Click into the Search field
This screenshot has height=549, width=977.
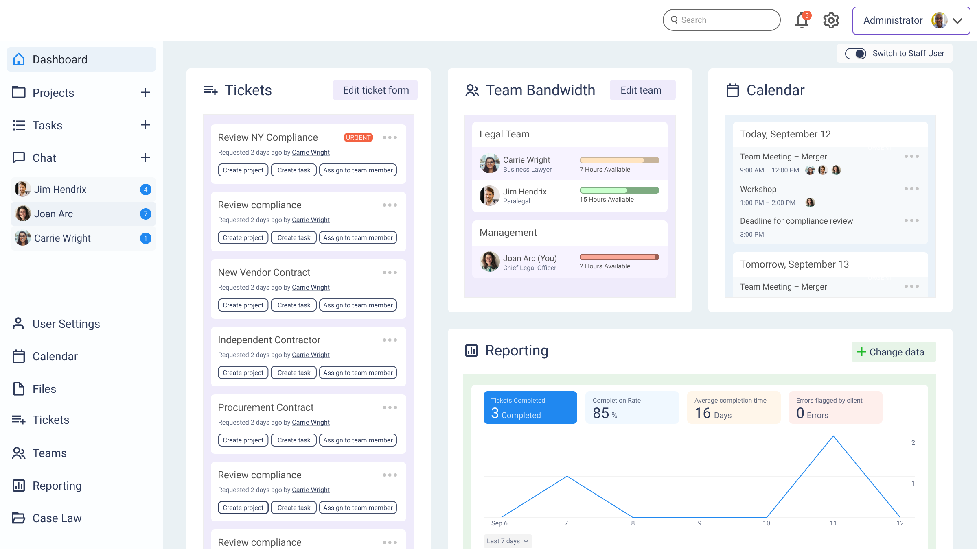tap(721, 20)
